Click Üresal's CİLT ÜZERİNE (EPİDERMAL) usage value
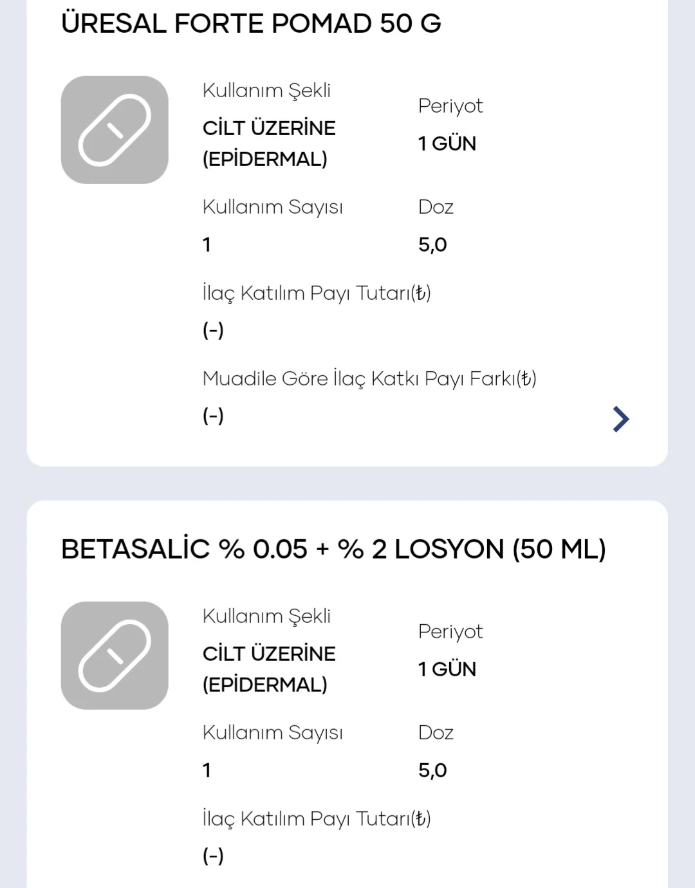The width and height of the screenshot is (695, 888). [269, 143]
